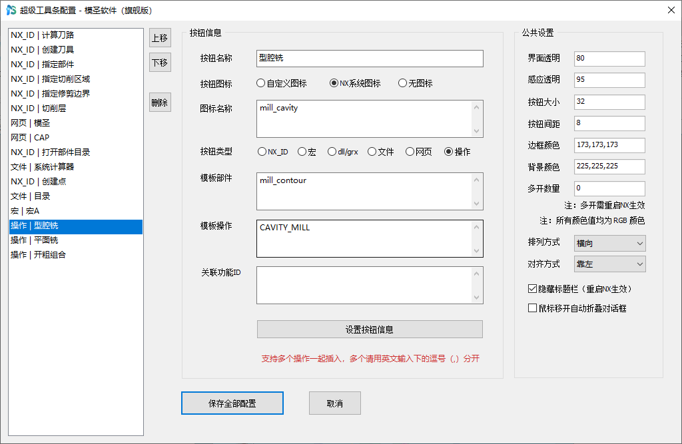
Task: Select list item NX_ID | 创建点
Action: pyautogui.click(x=76, y=181)
